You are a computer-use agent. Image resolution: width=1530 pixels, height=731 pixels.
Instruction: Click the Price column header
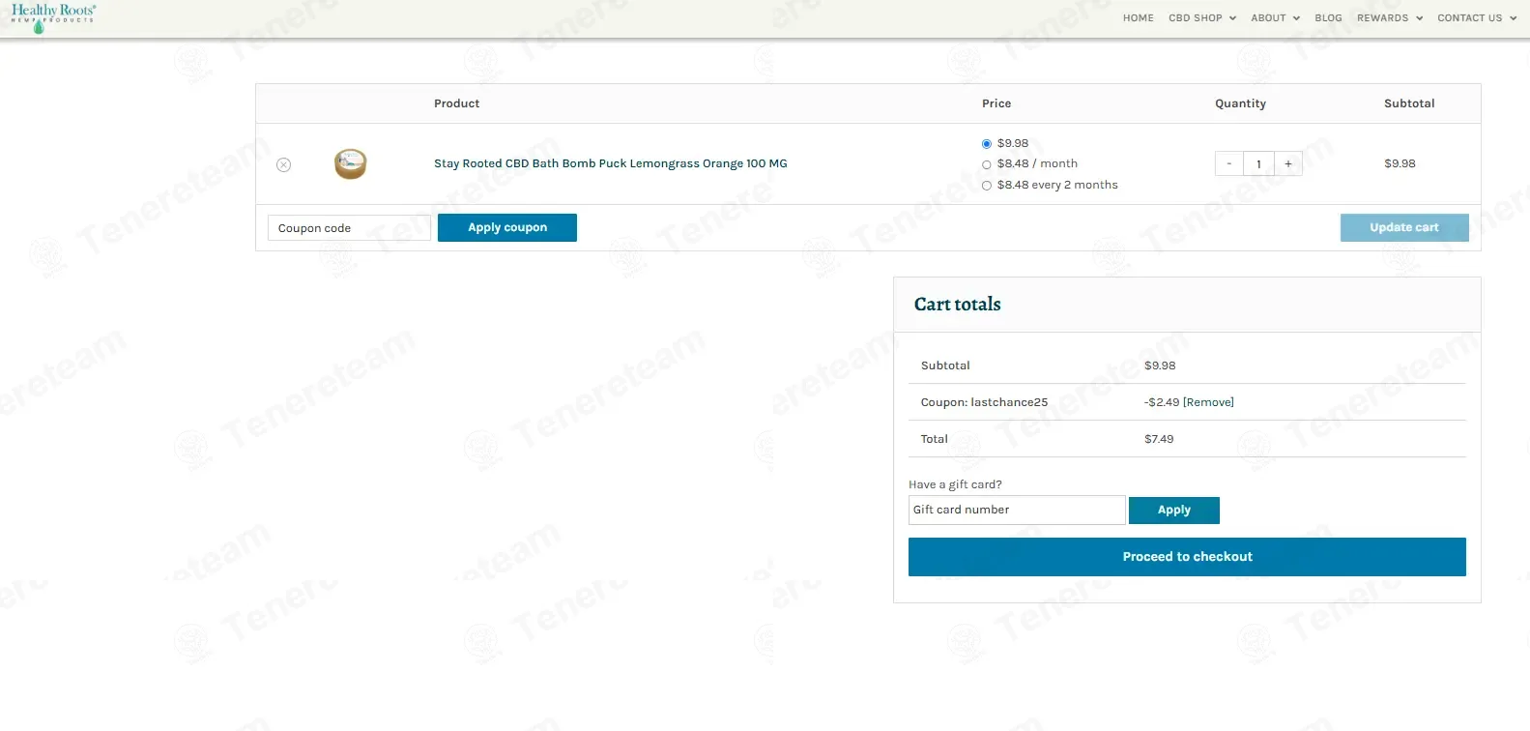pyautogui.click(x=996, y=103)
